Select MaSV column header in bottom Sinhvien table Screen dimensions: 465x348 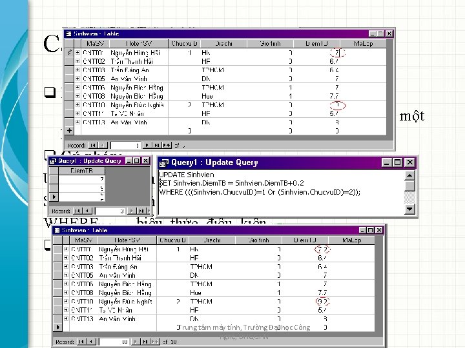pos(83,240)
